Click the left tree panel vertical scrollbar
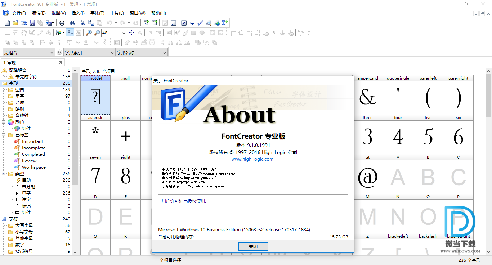 coord(75,161)
